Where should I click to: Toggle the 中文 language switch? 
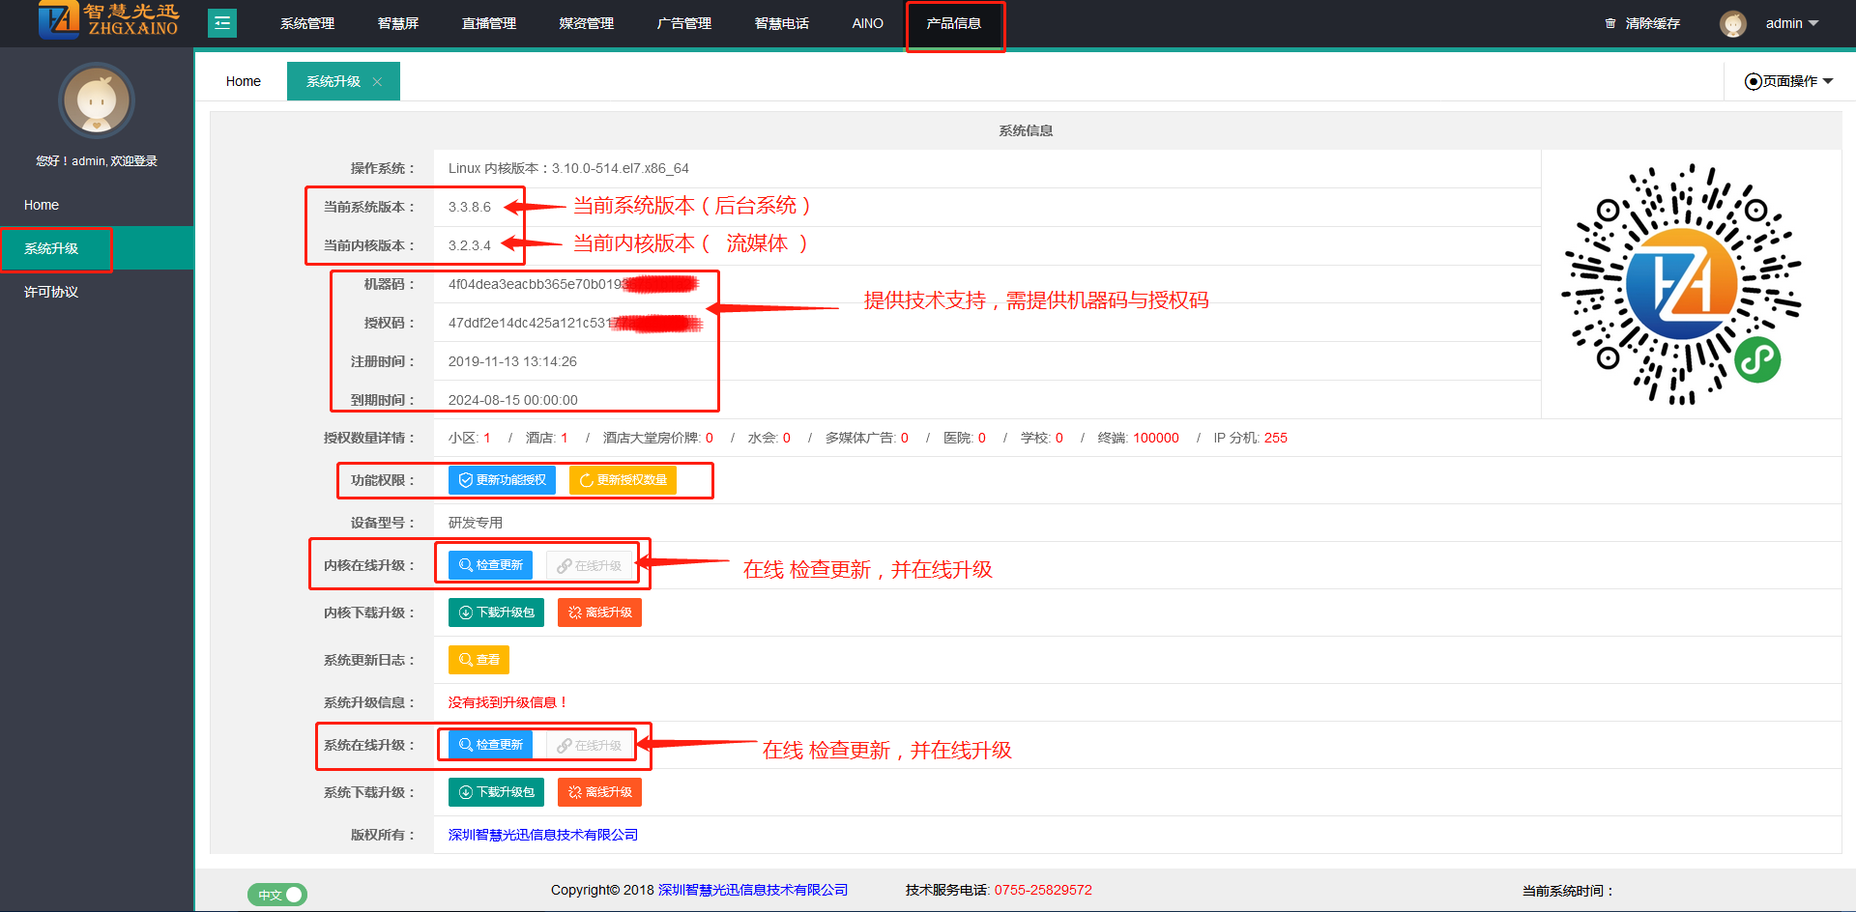point(277,895)
